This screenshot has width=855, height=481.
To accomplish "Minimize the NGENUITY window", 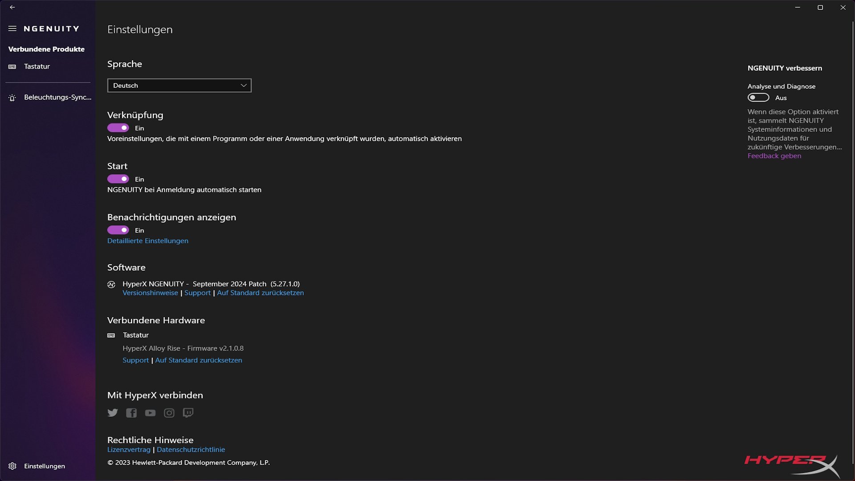I will click(x=798, y=8).
